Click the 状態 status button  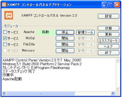[x=108, y=28]
